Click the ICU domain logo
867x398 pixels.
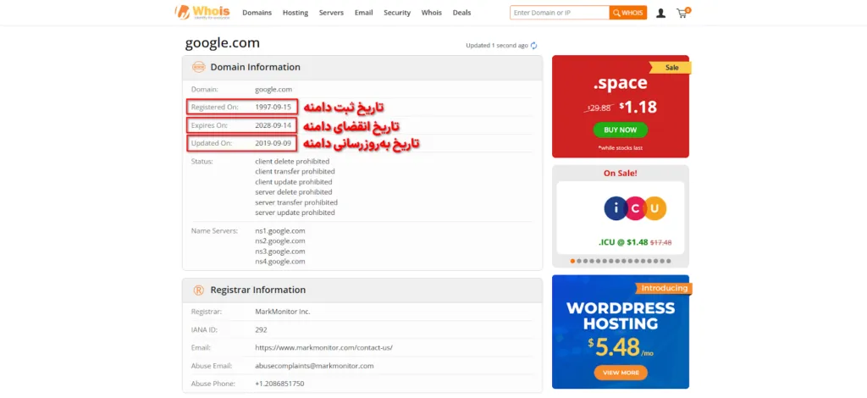[636, 207]
